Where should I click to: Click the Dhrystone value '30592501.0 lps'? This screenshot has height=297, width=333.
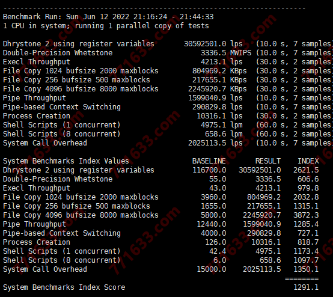pos(213,44)
